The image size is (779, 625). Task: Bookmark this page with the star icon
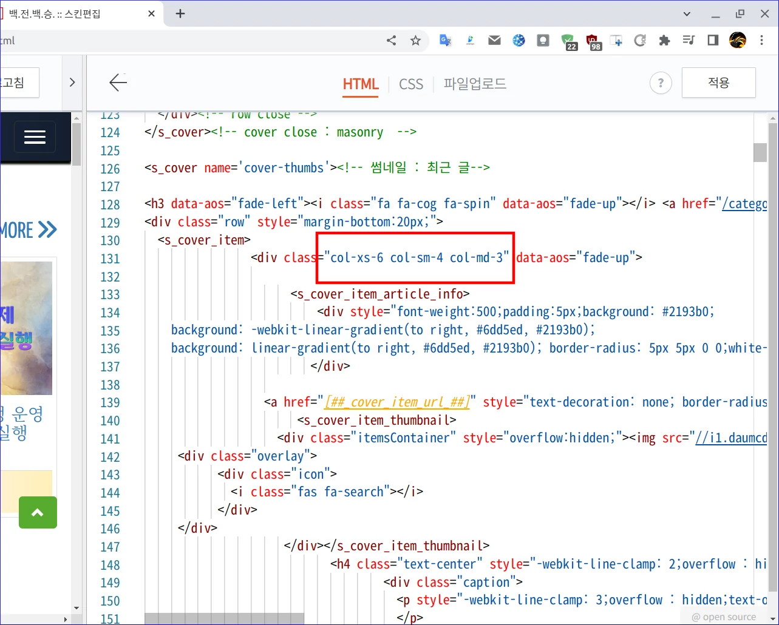point(415,41)
